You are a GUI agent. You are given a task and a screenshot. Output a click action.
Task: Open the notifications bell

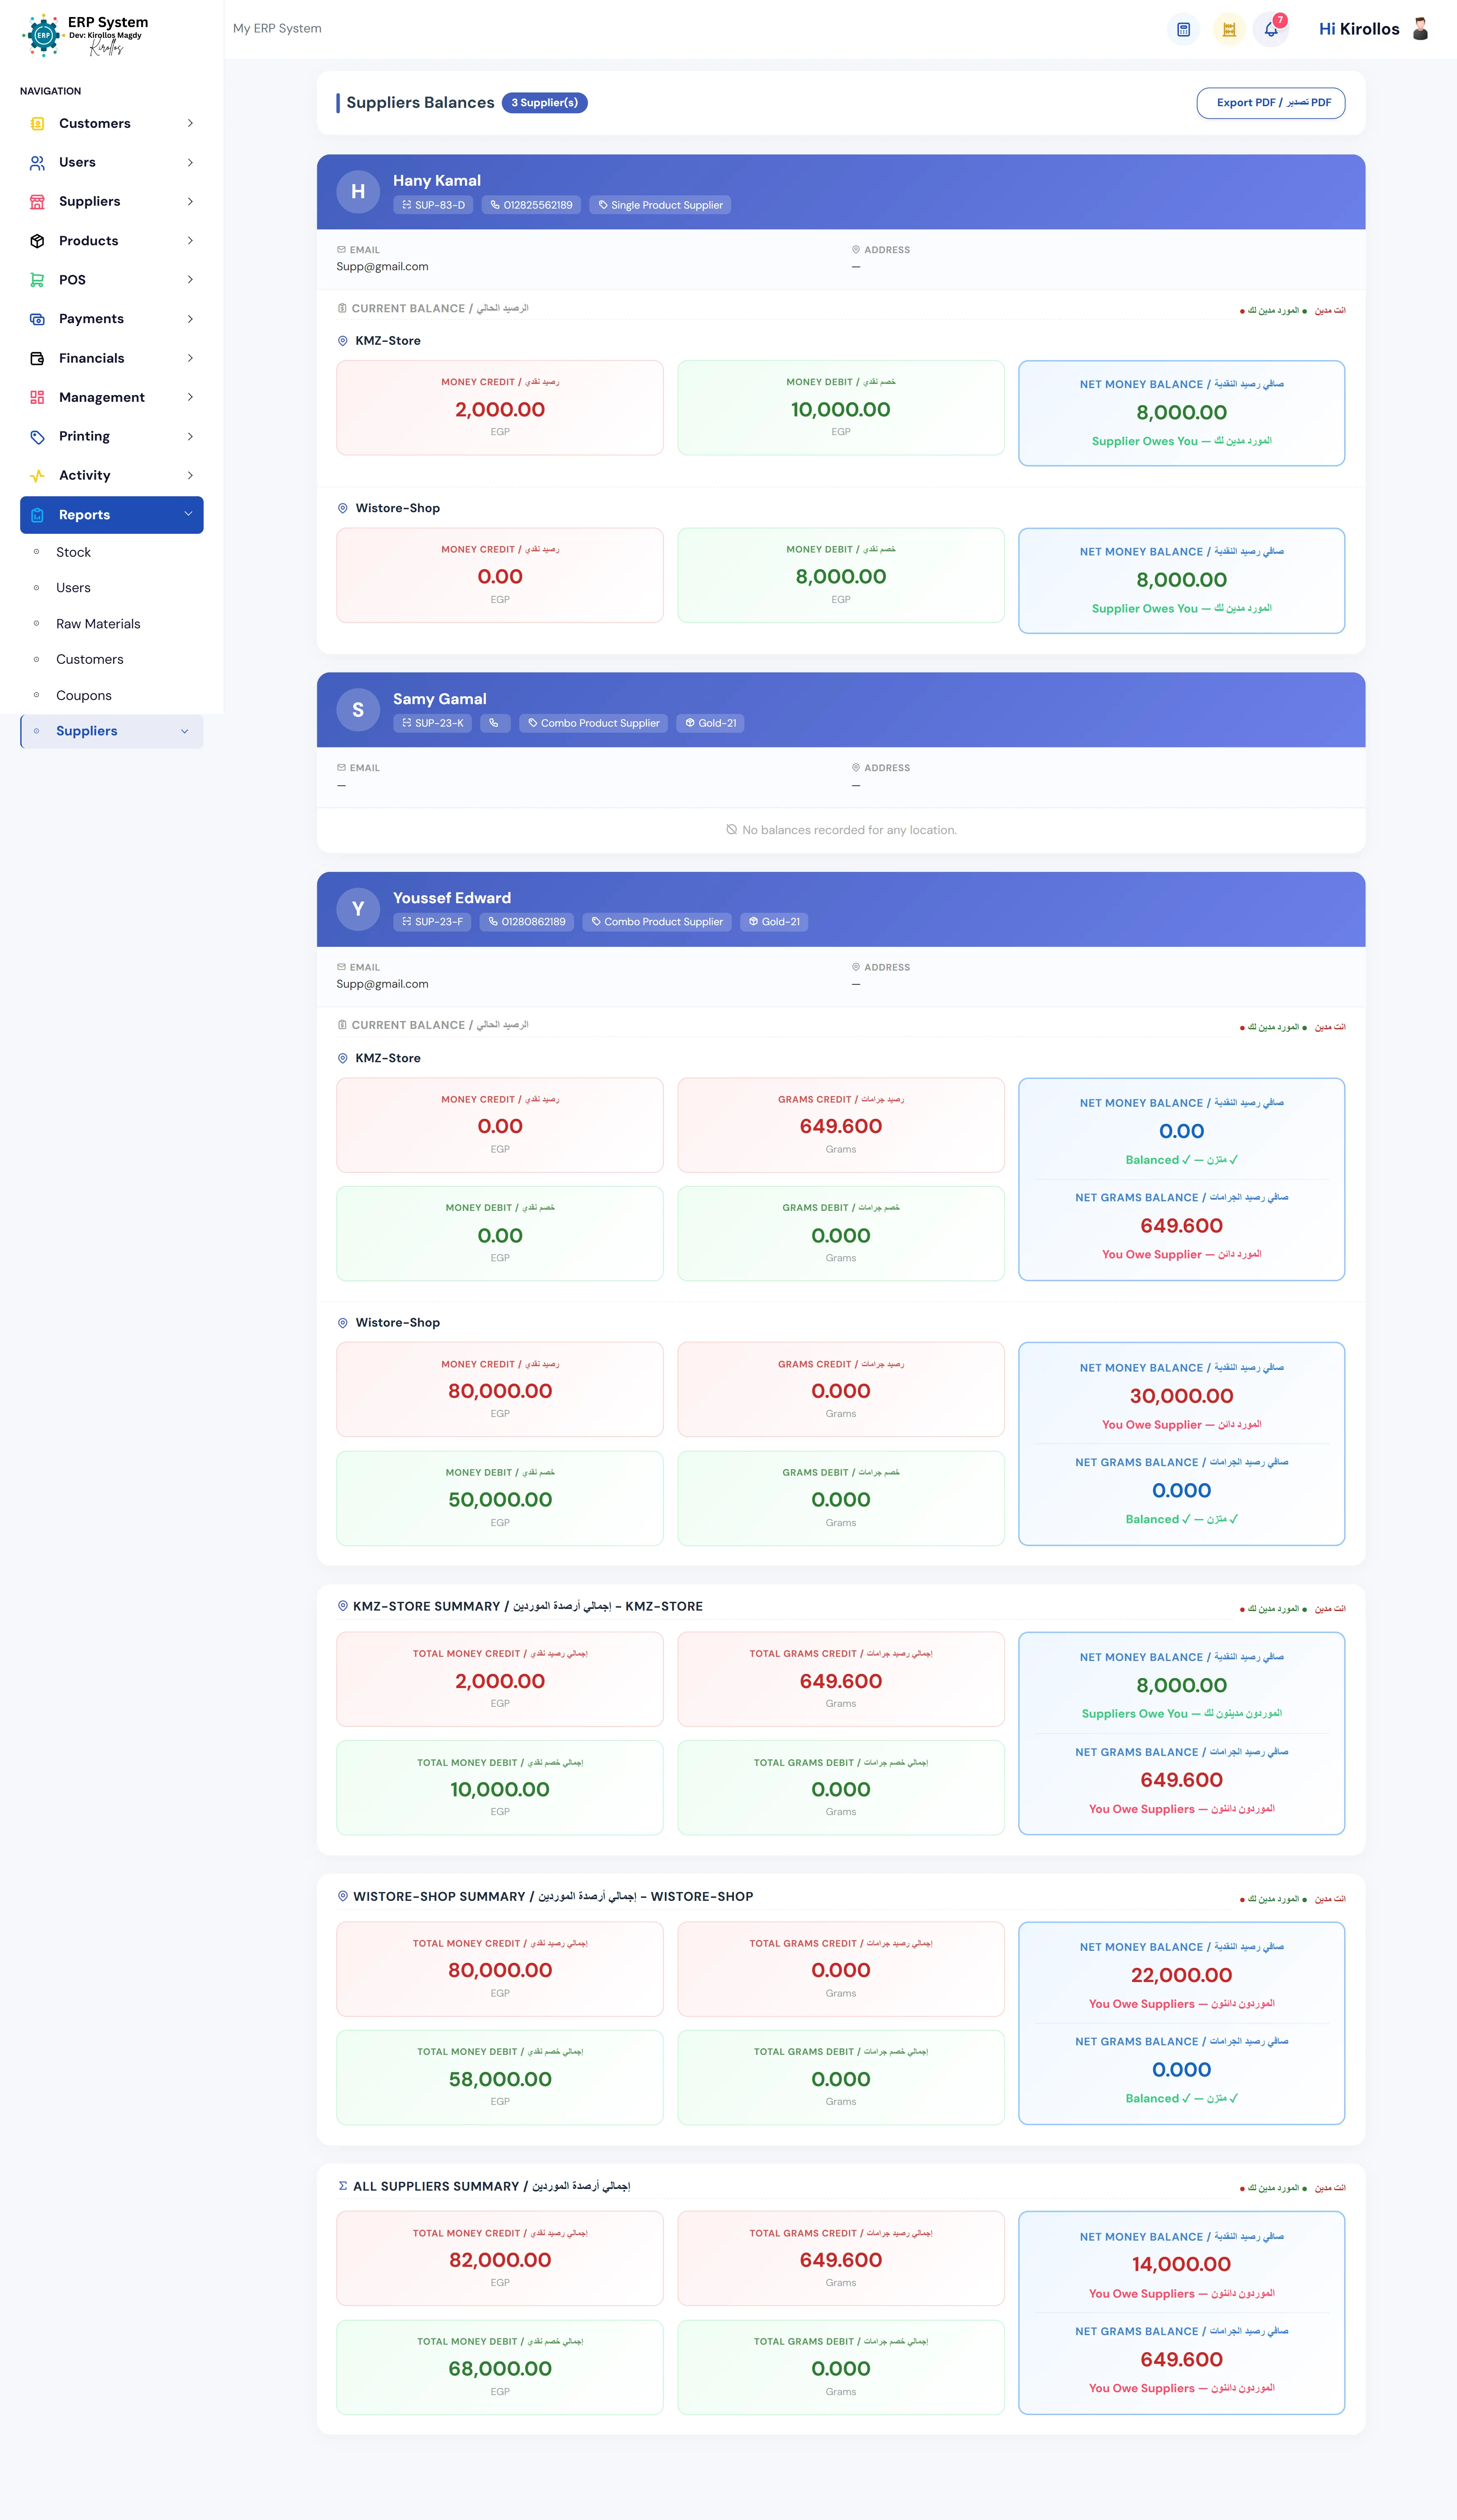click(x=1271, y=29)
